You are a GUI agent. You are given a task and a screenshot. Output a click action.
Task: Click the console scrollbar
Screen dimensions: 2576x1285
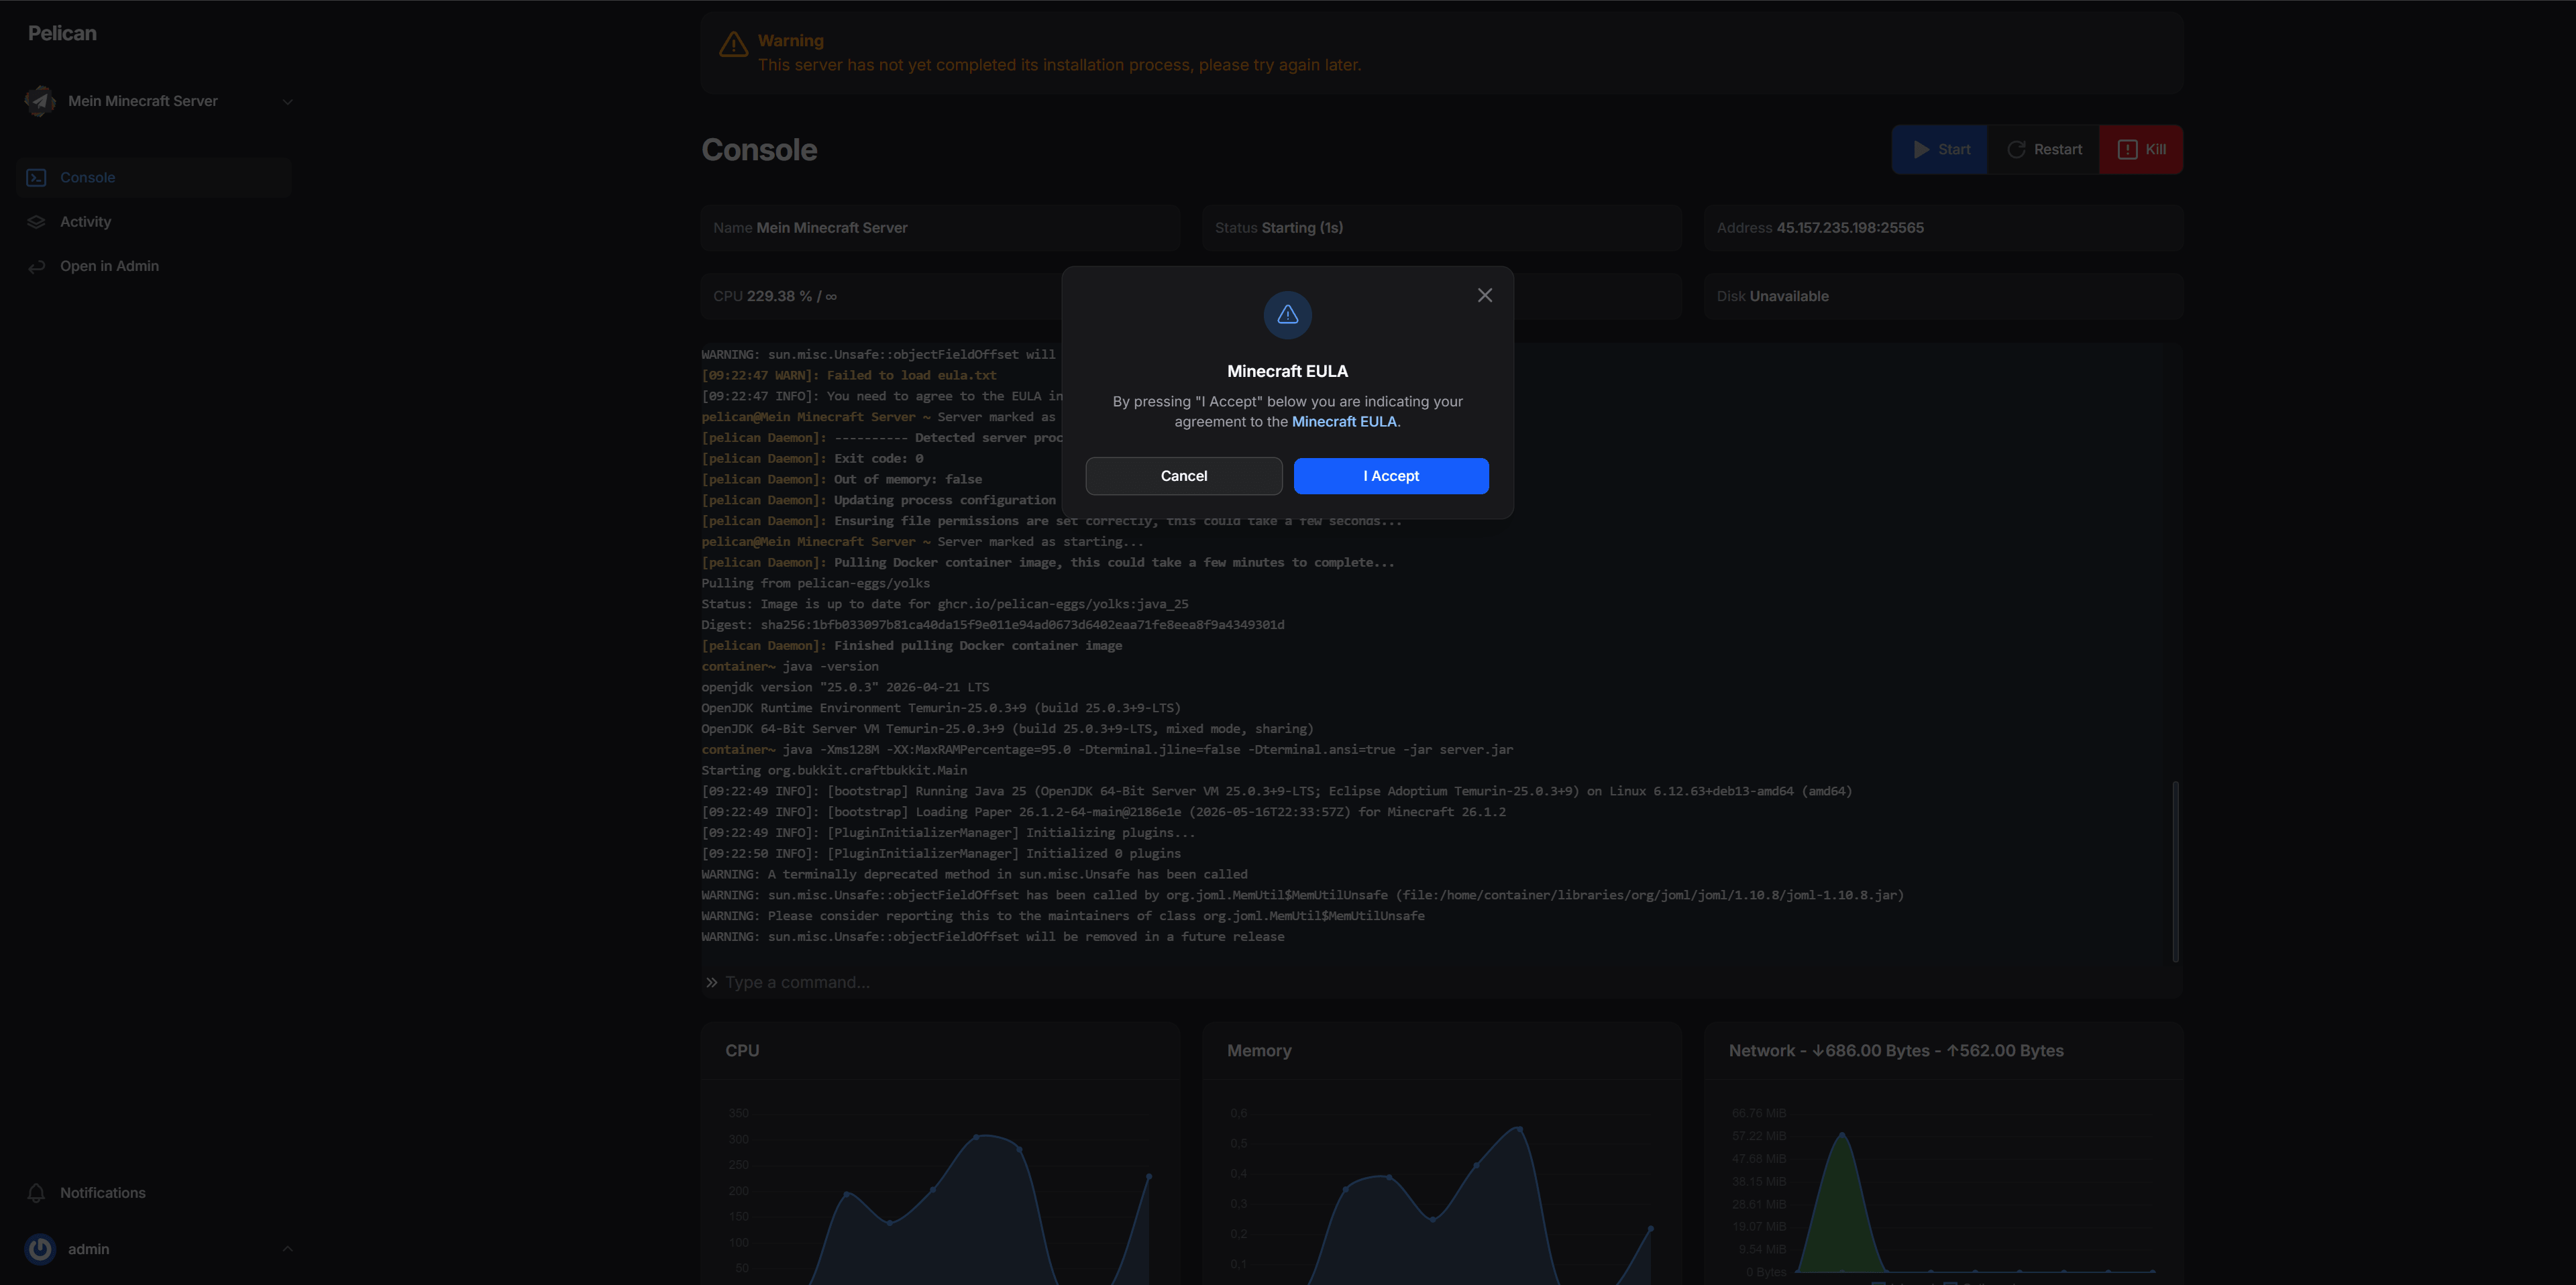(x=2175, y=871)
